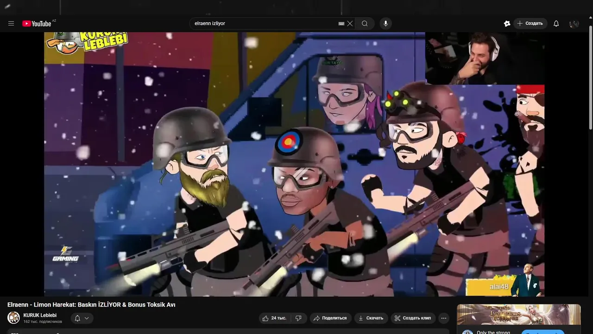593x334 pixels.
Task: Click the magnifier search button
Action: tap(365, 24)
